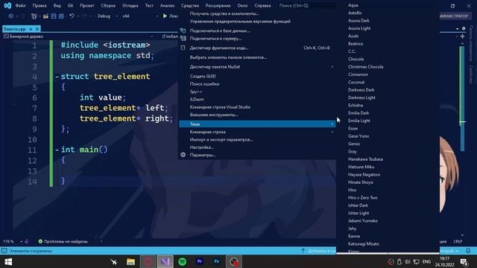Screen dimensions: 477x268
Task: Select the Тема menu entry
Action: (x=257, y=124)
